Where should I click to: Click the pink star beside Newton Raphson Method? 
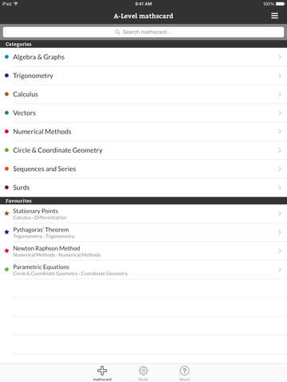[6, 251]
